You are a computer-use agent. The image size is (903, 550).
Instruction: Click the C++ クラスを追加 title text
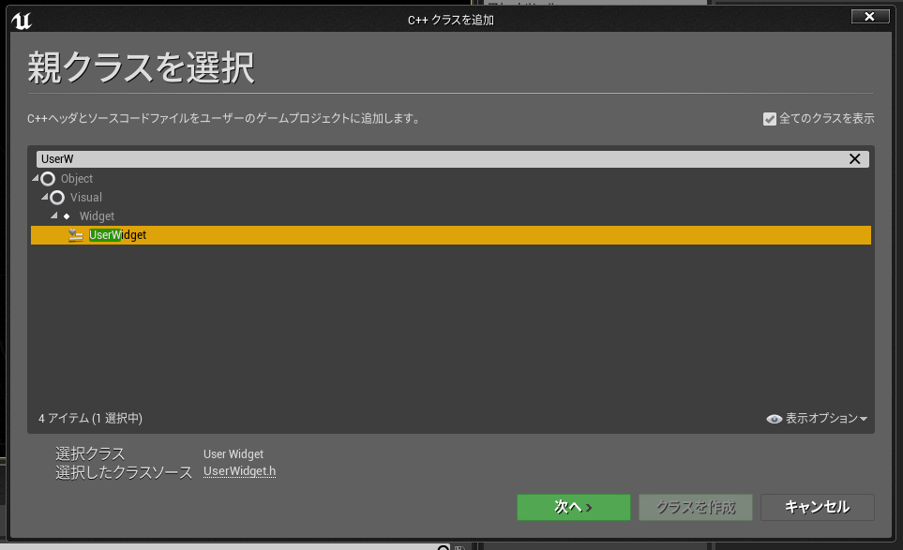point(451,20)
